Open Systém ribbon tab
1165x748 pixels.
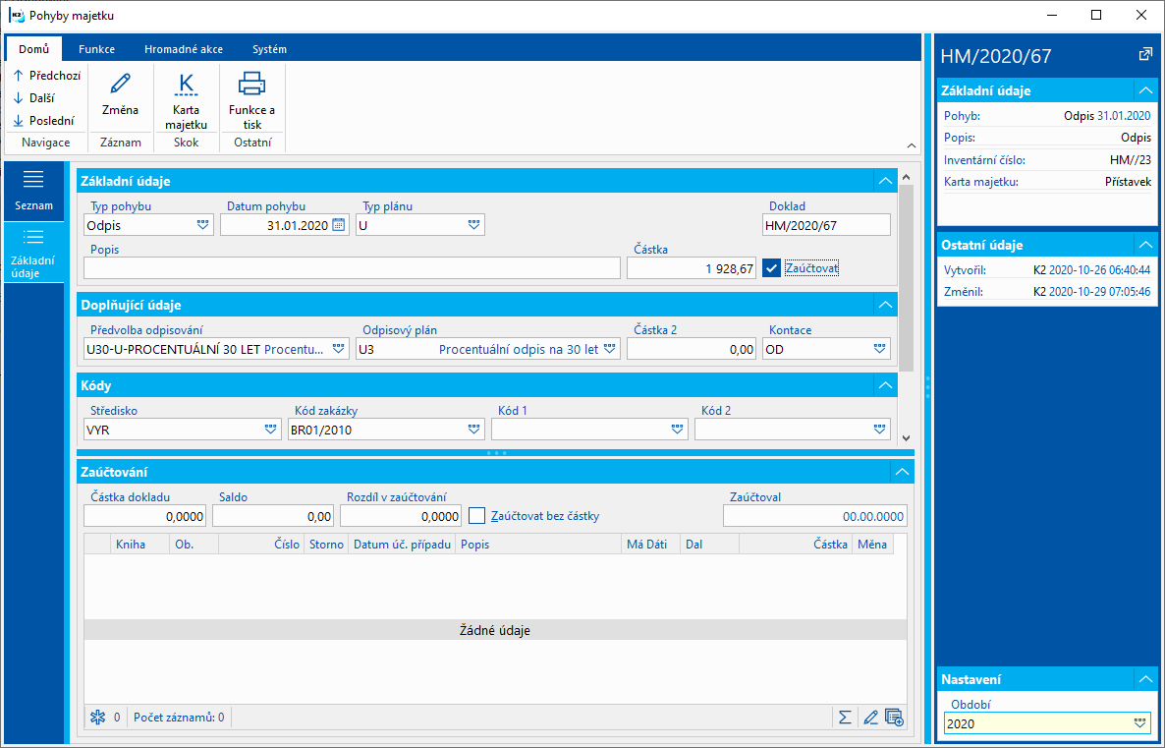(269, 49)
